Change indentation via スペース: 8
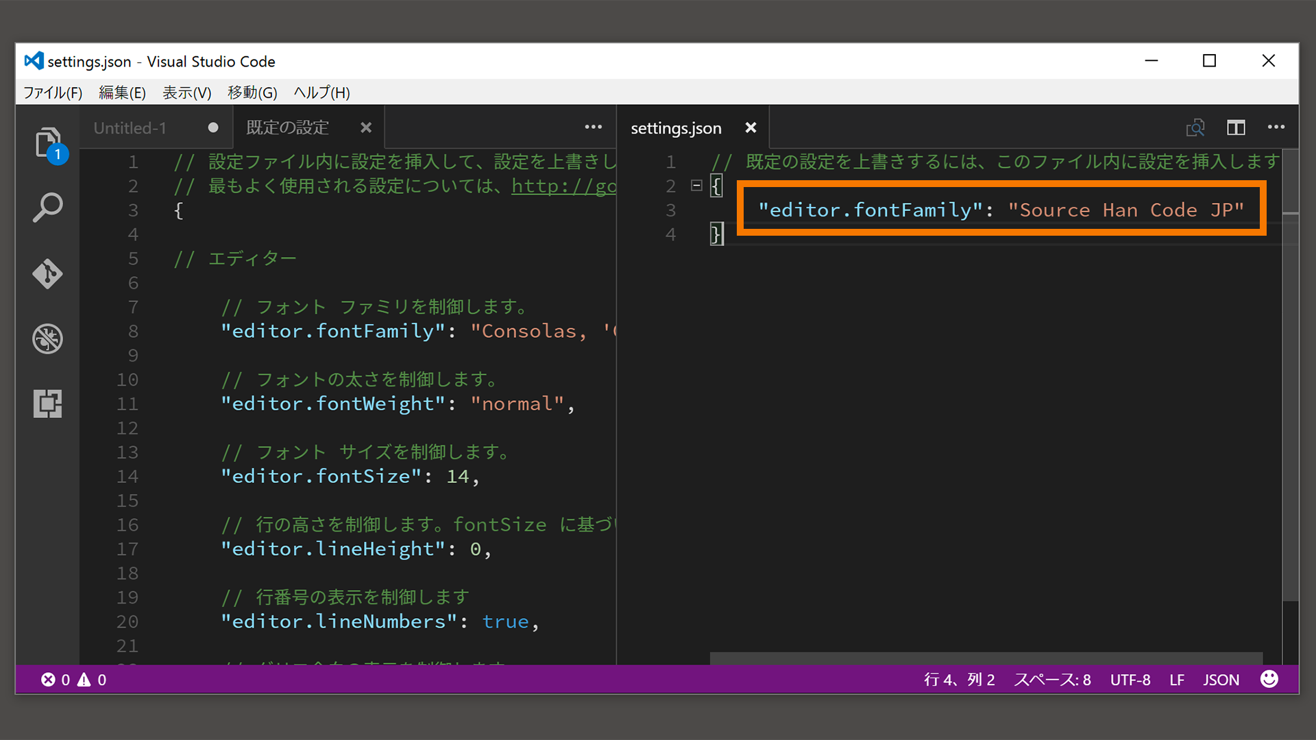1316x740 pixels. coord(1052,680)
